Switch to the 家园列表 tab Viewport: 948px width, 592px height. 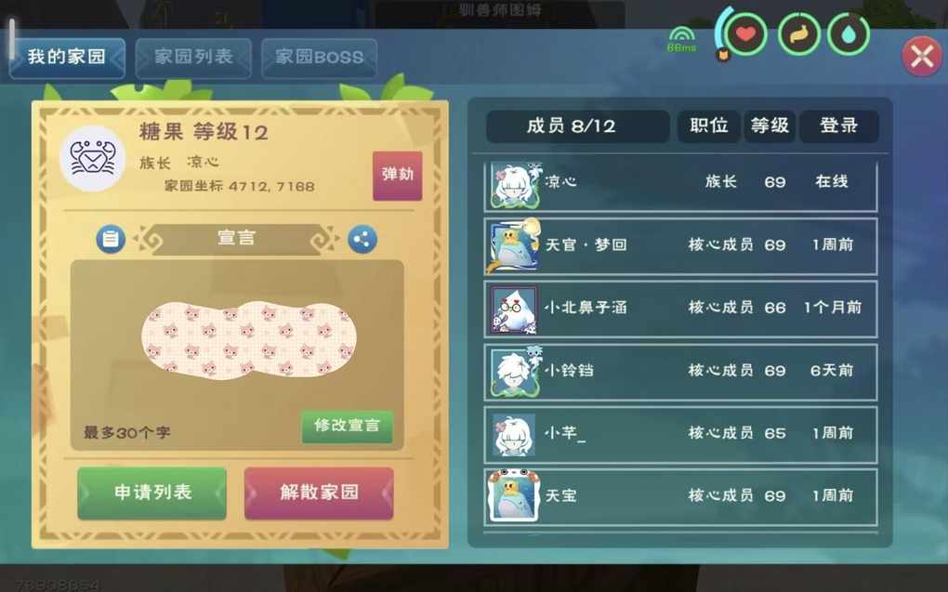(193, 58)
